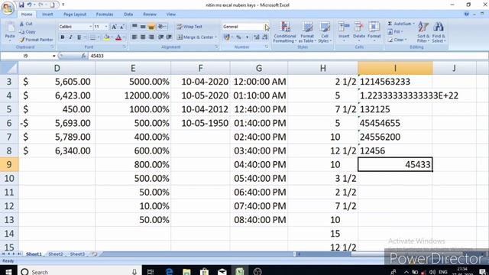Open the round Office Button menu
Image resolution: width=489 pixels, height=275 pixels.
pyautogui.click(x=8, y=8)
